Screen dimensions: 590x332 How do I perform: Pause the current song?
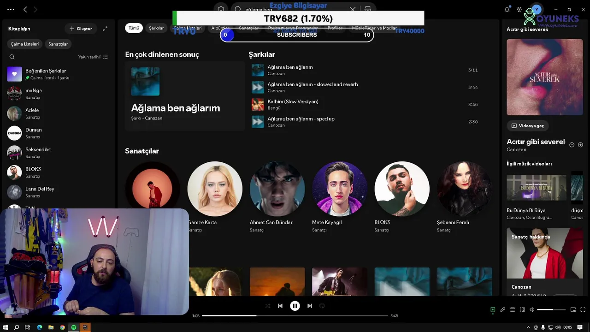point(295,306)
